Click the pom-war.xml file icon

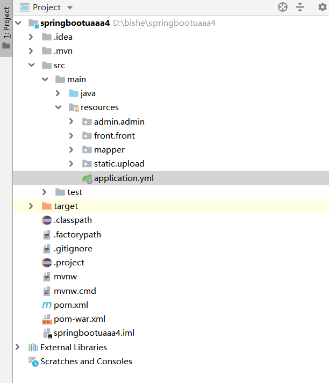point(47,319)
